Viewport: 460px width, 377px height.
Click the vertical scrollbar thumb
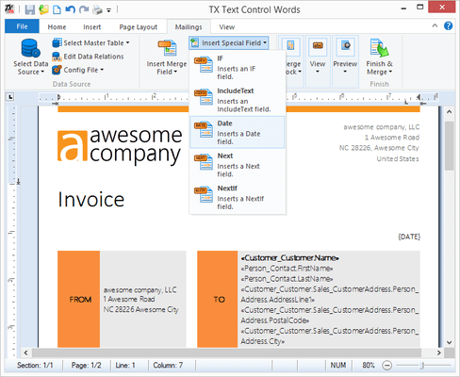click(450, 146)
